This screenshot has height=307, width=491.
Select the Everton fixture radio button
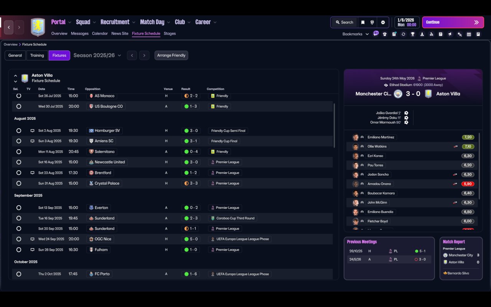[x=18, y=208]
